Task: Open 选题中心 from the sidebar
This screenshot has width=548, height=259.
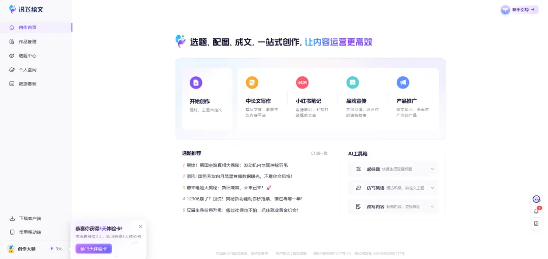Action: coord(27,56)
